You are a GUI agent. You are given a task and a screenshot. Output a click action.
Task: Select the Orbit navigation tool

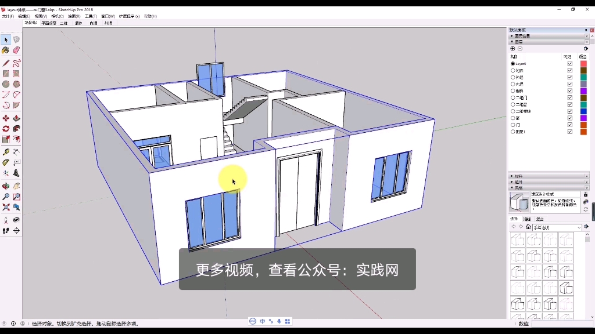[6, 186]
